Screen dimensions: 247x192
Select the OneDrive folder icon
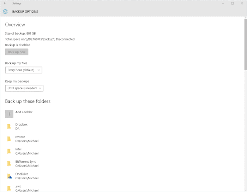[10, 176]
